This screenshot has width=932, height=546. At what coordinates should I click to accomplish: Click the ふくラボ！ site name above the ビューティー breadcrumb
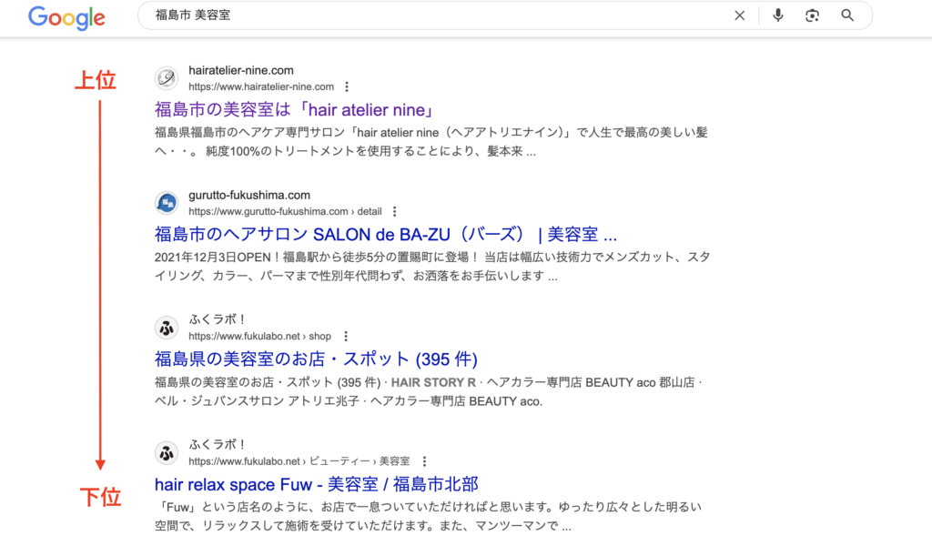click(217, 444)
